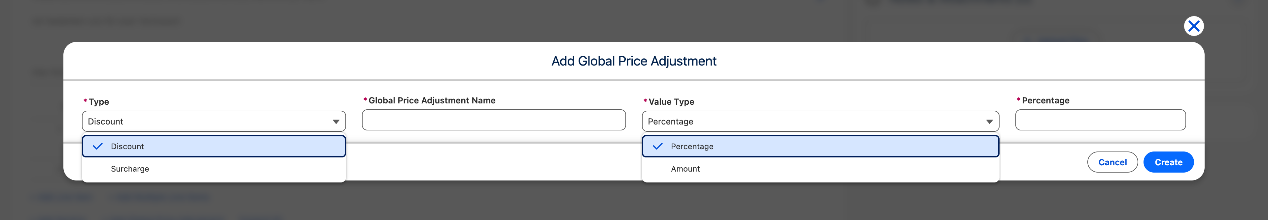
Task: Select Percentage in the Value Type menu
Action: 821,146
